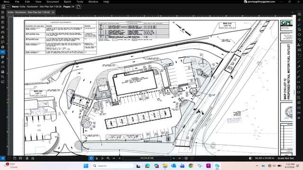Go to the next page arrow
This screenshot has width=303, height=170.
tap(174, 158)
